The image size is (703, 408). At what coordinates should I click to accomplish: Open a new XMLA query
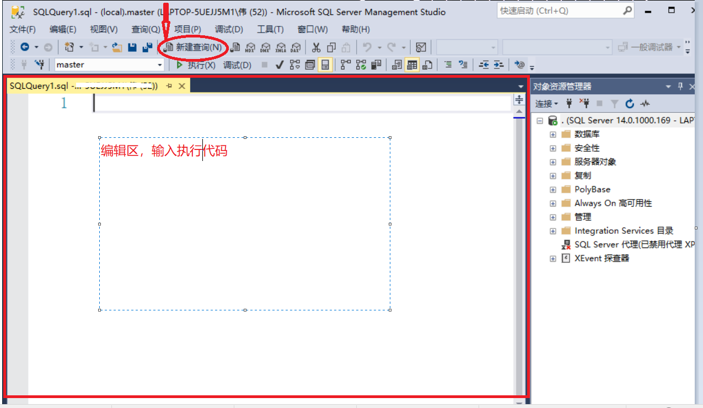click(x=281, y=47)
